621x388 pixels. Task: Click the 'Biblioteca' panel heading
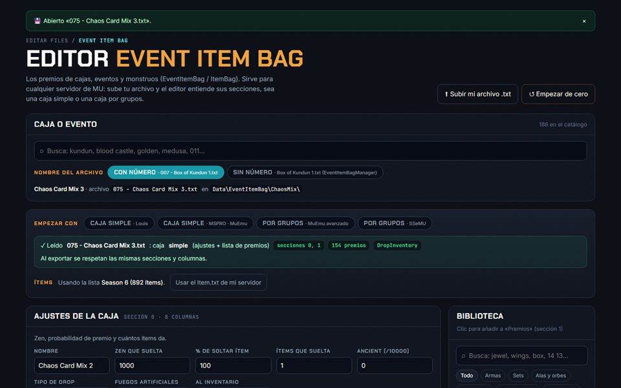coord(480,316)
